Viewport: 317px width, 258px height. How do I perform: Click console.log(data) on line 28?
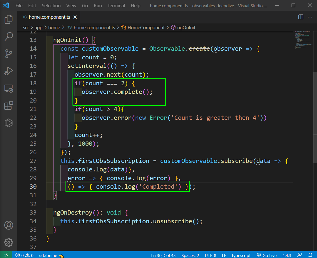[98, 169]
